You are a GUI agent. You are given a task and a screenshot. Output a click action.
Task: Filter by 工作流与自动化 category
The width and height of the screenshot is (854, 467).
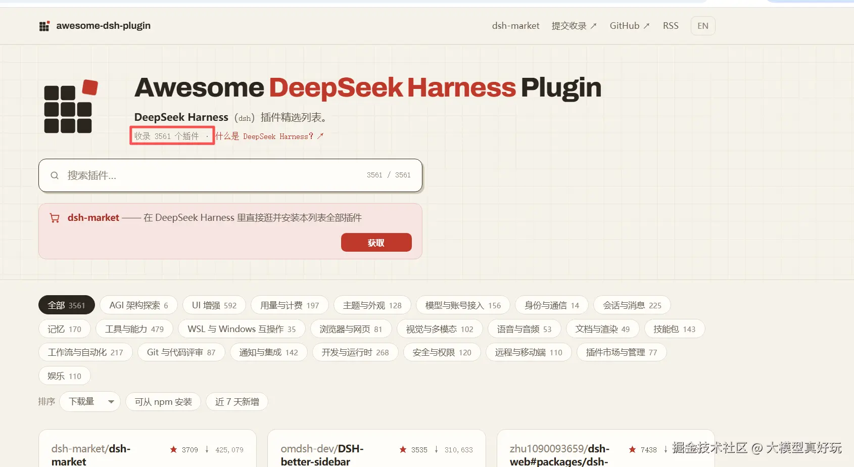coord(85,352)
